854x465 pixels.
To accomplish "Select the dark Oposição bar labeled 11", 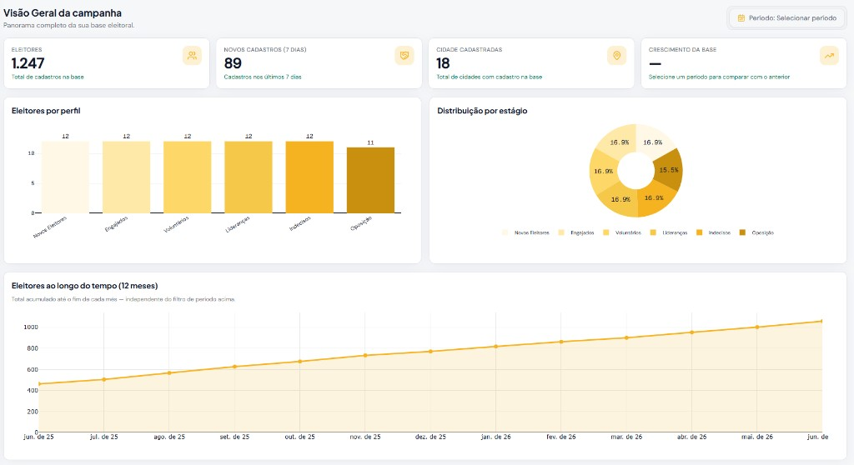I will pos(370,180).
